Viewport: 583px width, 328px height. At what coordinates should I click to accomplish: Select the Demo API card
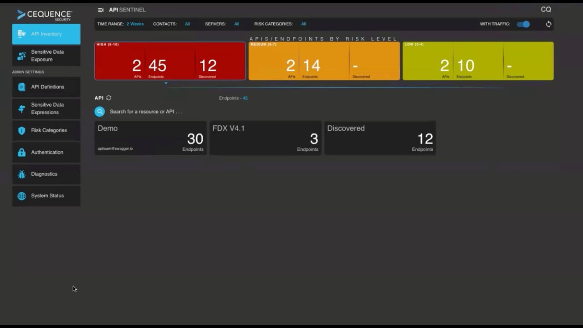tap(150, 138)
